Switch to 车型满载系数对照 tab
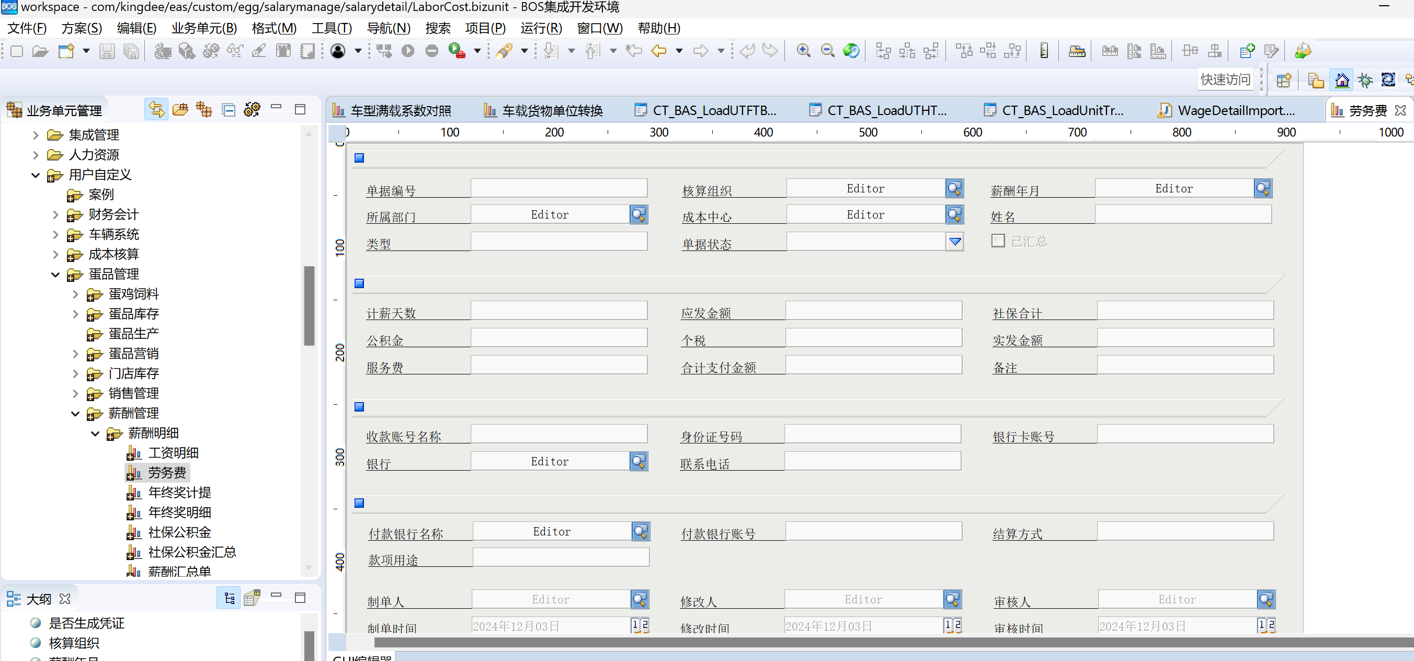Viewport: 1414px width, 661px height. [400, 110]
